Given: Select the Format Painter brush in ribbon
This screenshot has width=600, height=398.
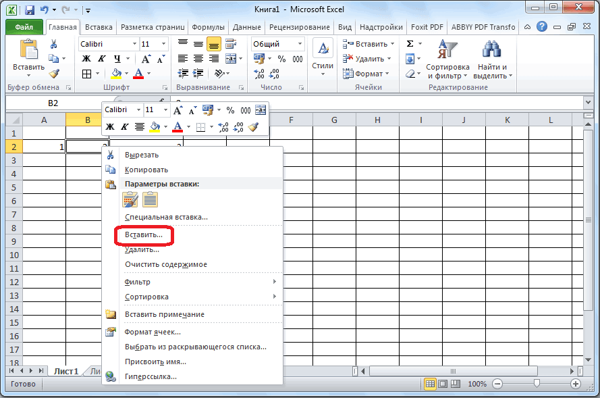Looking at the screenshot, I should pos(54,74).
